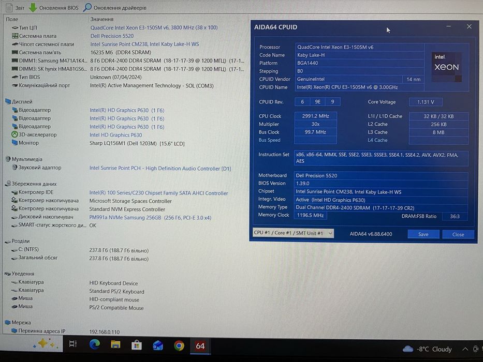The image size is (483, 362).
Task: Click the driver update magnifier icon
Action: 87,7
